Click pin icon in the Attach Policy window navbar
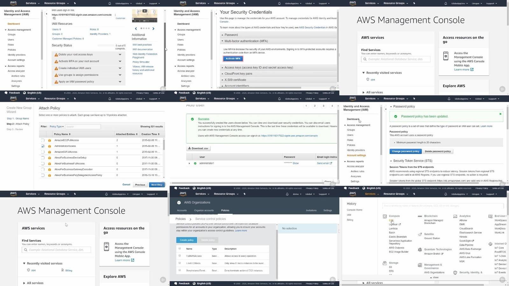Viewport: 509px width, 286px height. pos(75,99)
